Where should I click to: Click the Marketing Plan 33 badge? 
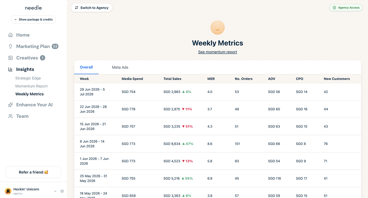tap(55, 46)
